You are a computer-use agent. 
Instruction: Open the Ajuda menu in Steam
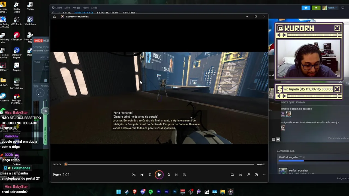[x=94, y=8]
